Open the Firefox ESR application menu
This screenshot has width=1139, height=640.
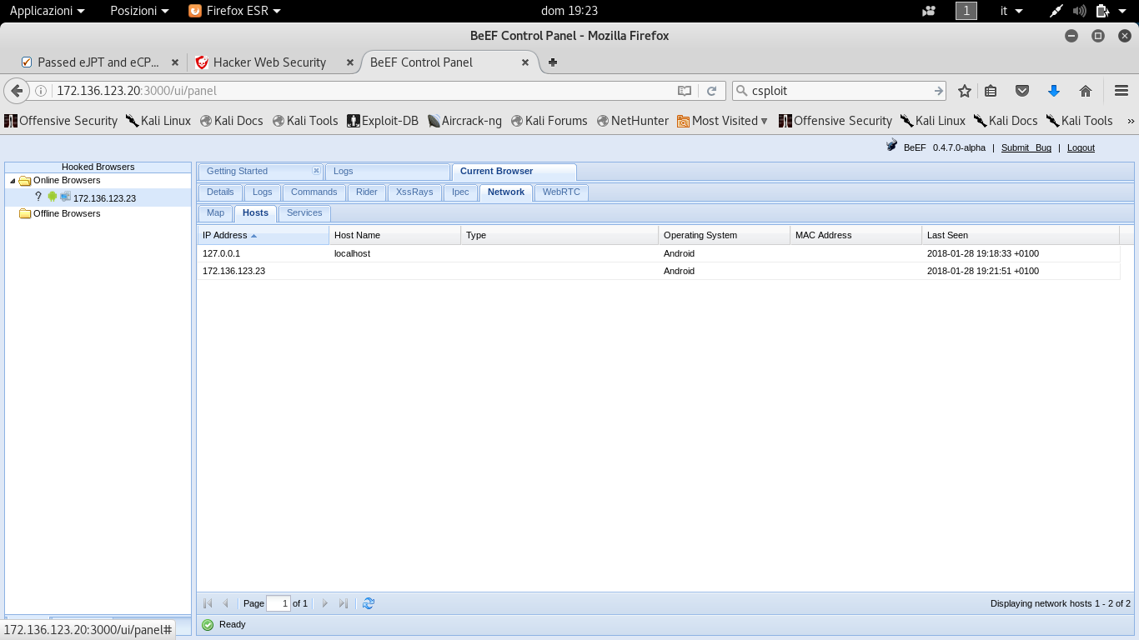tap(234, 11)
